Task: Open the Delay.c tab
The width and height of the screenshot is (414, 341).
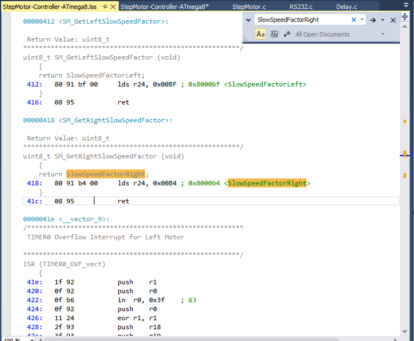Action: pos(346,7)
